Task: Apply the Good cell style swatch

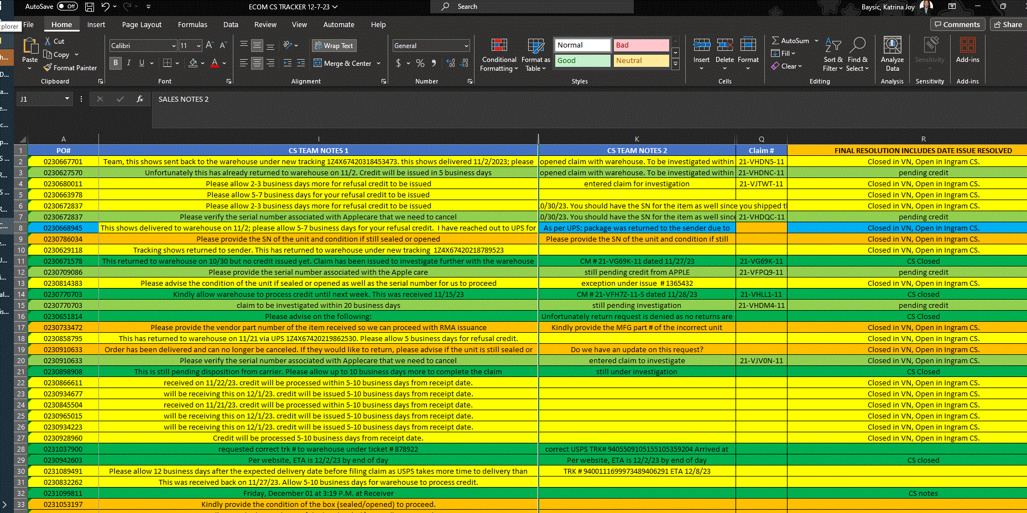Action: coord(582,61)
